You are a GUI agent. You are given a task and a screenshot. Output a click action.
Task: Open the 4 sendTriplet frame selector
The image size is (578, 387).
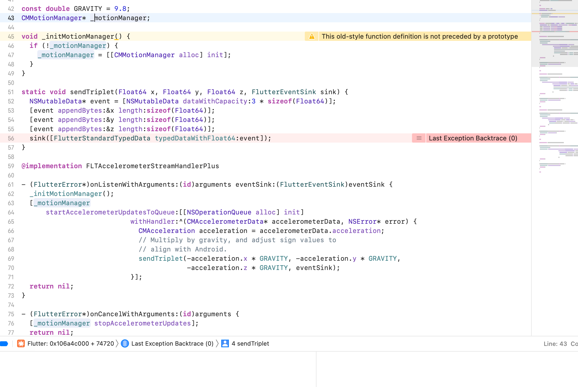tap(250, 343)
